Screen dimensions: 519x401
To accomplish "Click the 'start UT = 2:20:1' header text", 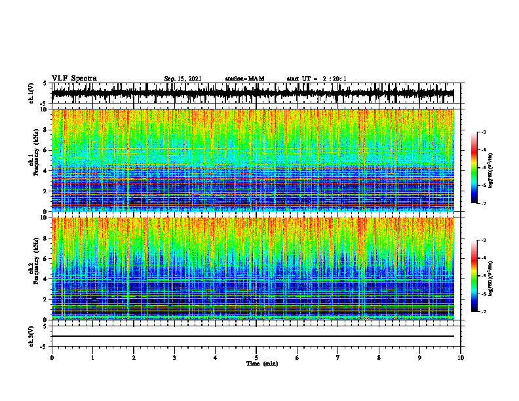I will (316, 79).
